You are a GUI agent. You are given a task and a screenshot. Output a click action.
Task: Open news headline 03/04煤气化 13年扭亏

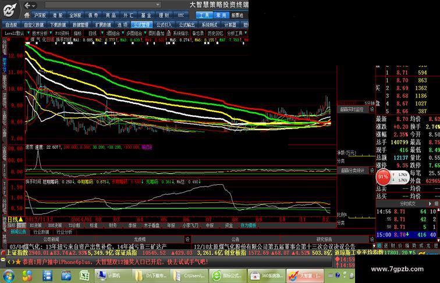pos(88,246)
